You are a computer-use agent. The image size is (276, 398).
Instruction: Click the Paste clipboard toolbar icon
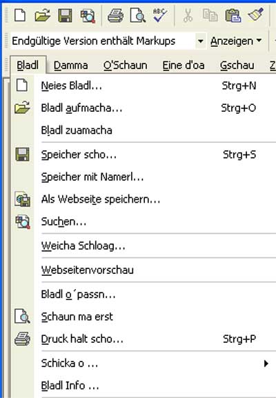[233, 15]
